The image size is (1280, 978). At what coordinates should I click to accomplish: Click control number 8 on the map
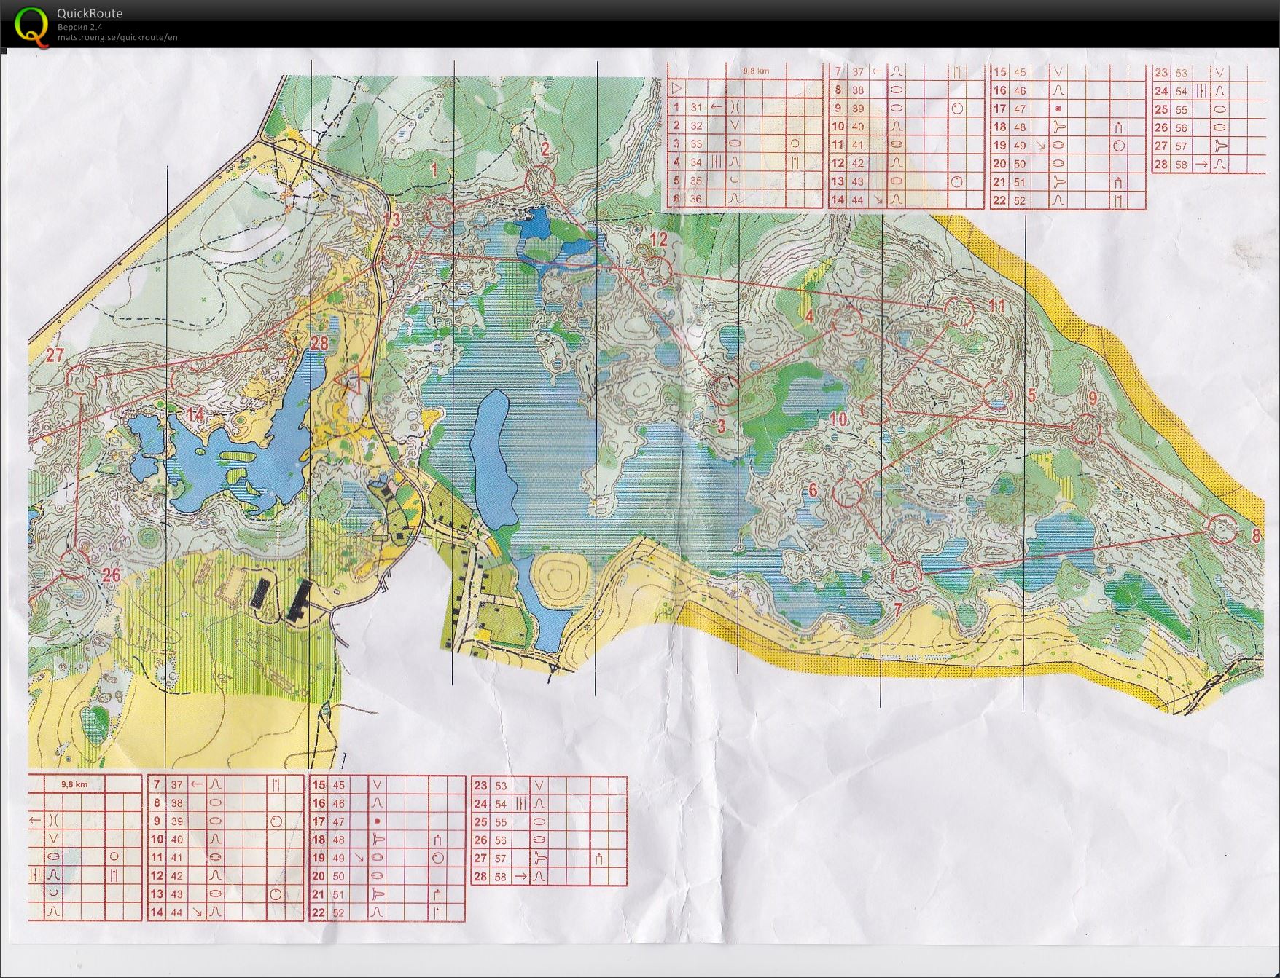click(x=1256, y=536)
